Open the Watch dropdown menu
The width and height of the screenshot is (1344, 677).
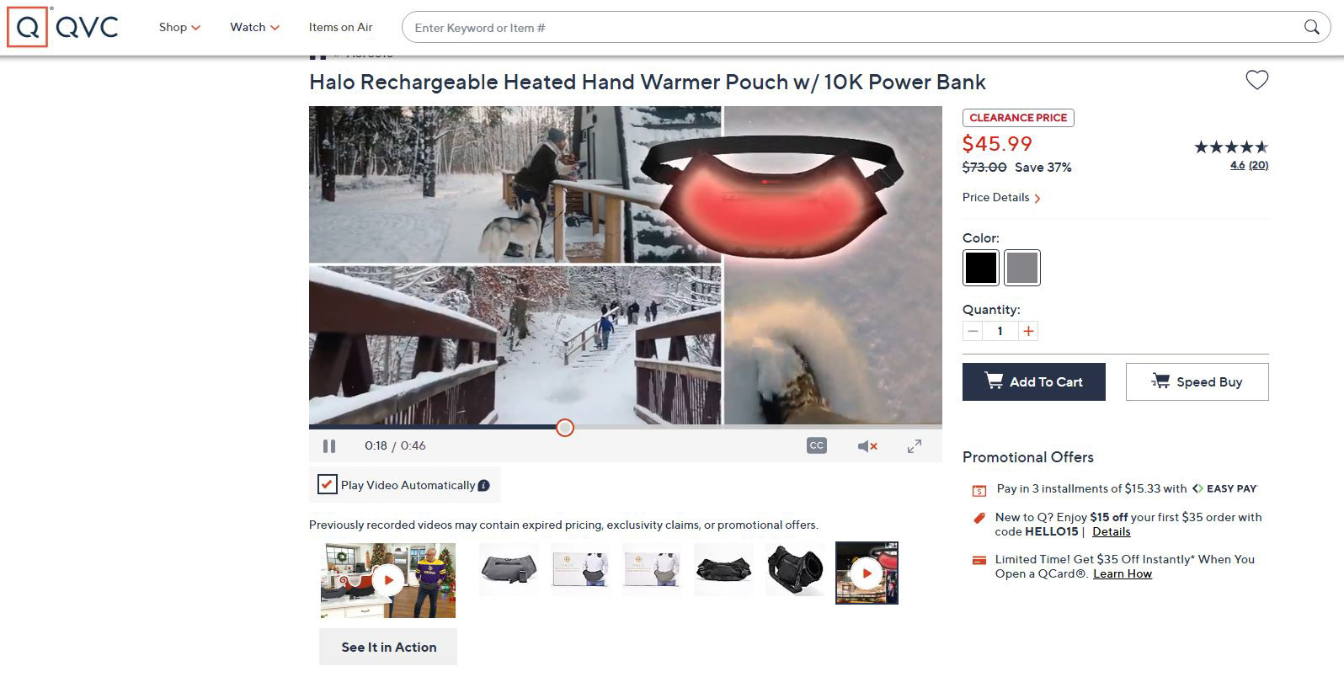click(254, 27)
